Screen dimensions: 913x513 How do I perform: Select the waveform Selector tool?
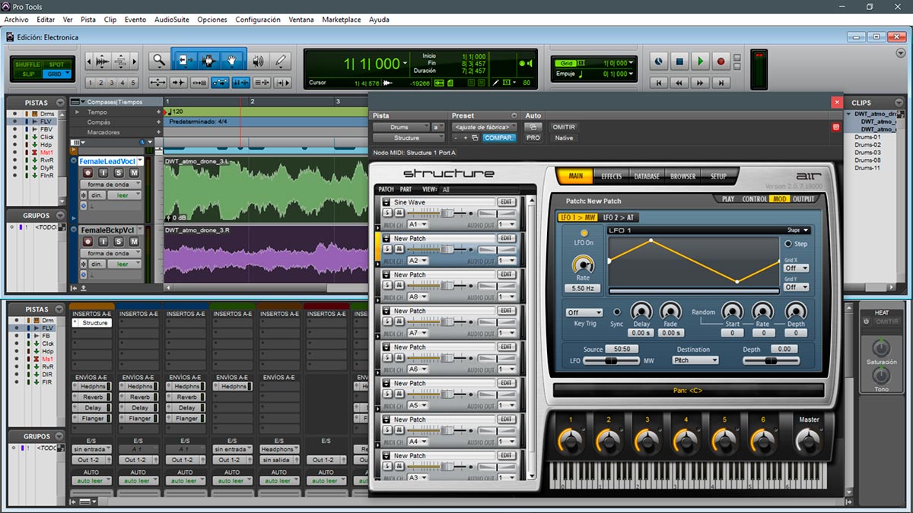tap(209, 61)
